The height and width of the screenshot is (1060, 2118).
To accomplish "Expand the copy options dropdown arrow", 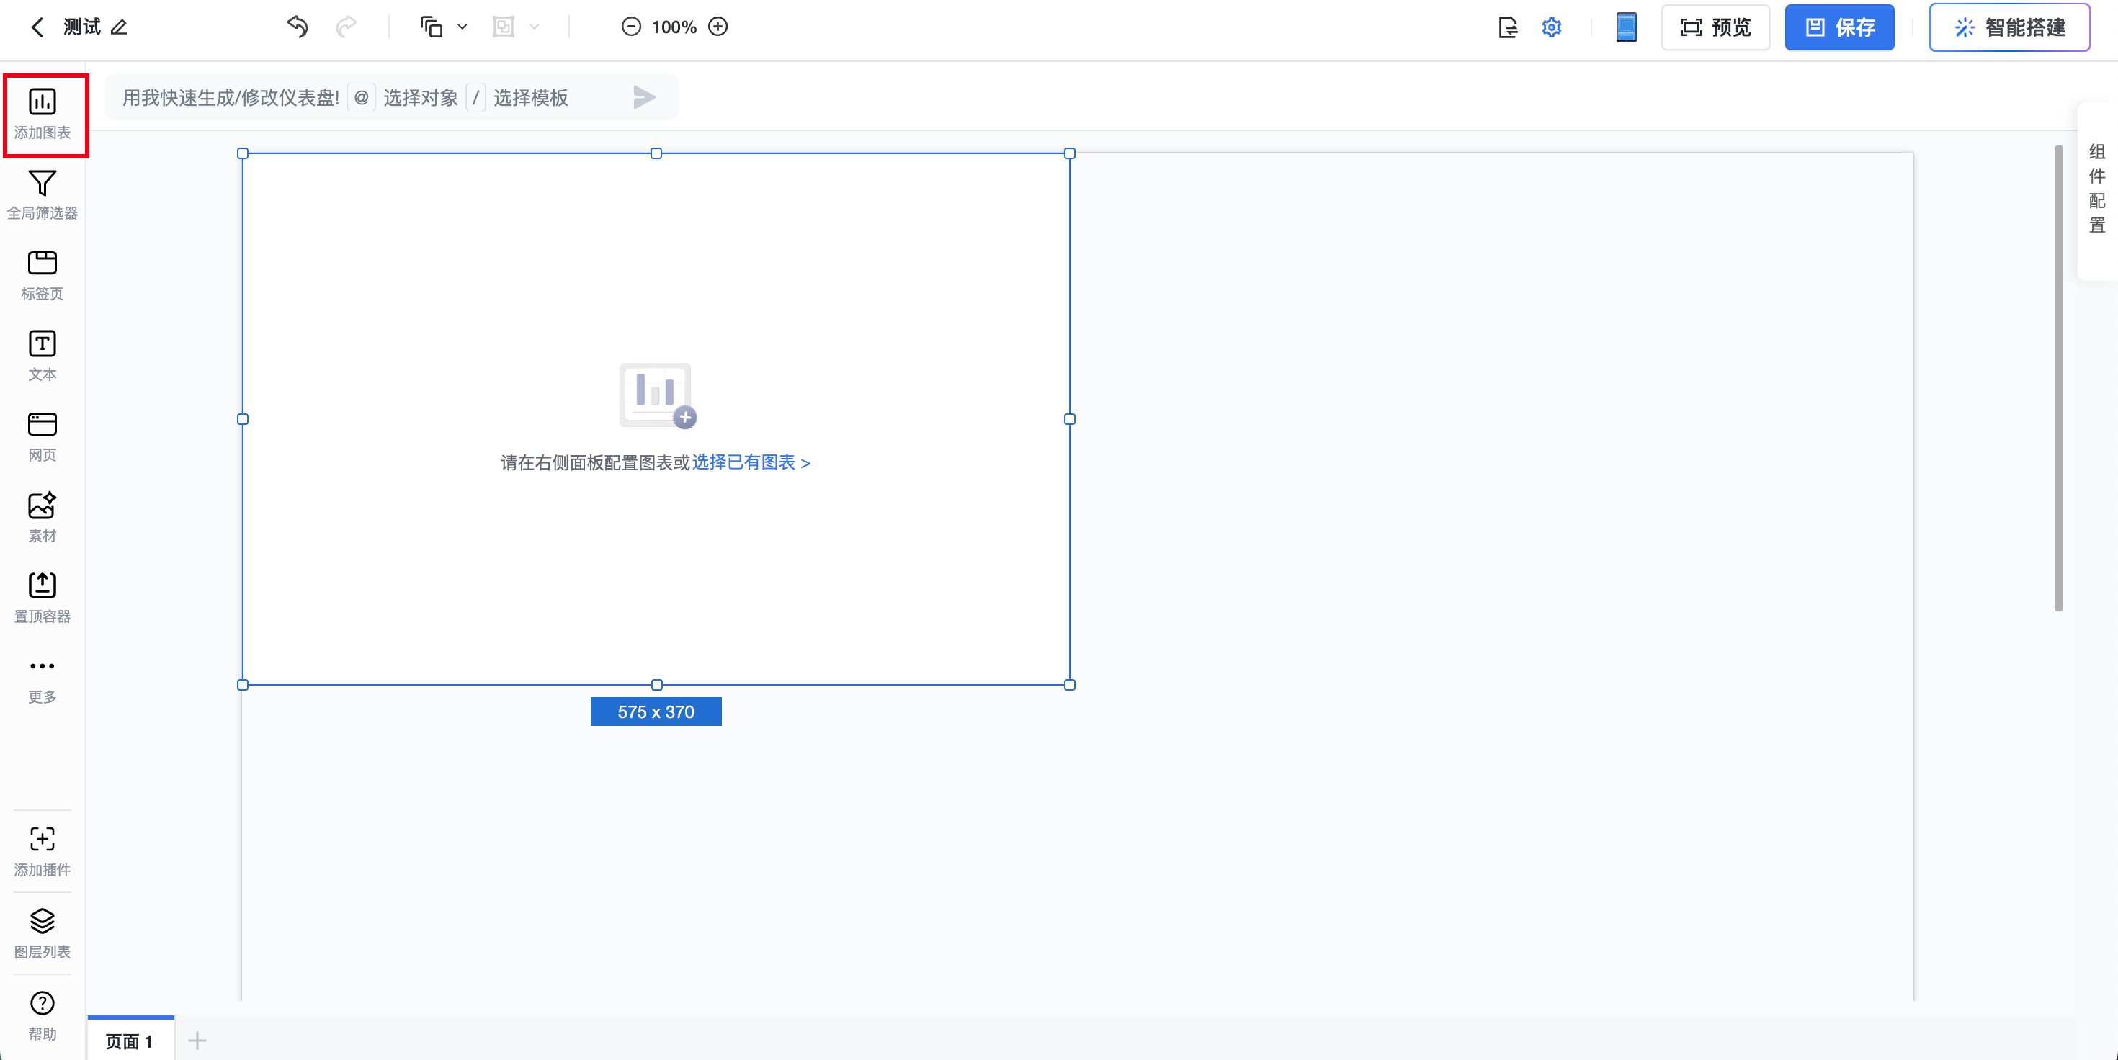I will pyautogui.click(x=462, y=27).
